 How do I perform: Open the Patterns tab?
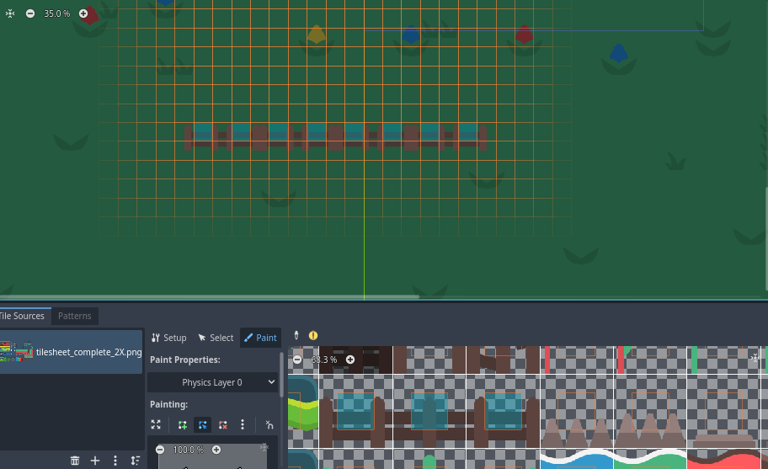point(74,316)
